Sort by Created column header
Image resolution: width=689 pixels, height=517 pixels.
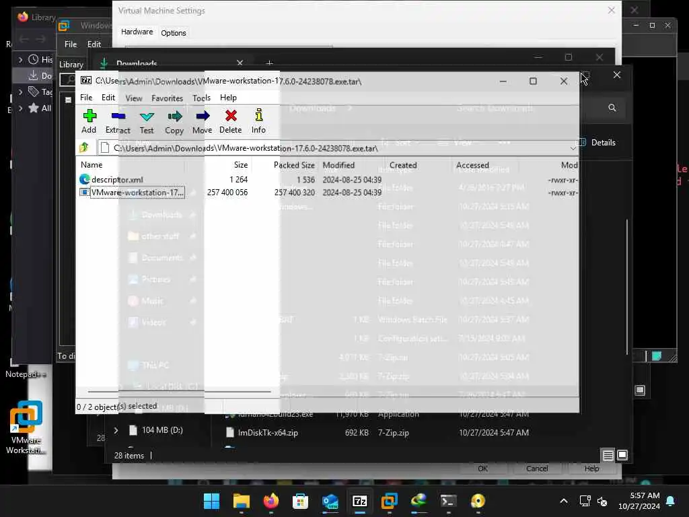[x=403, y=166]
